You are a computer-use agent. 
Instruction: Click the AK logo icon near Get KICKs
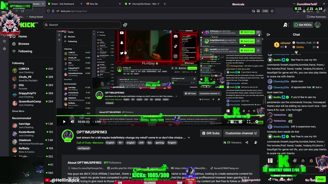pyautogui.click(x=286, y=25)
